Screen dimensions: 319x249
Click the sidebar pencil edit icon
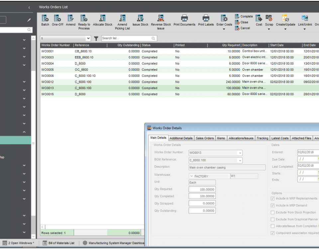coord(29,20)
